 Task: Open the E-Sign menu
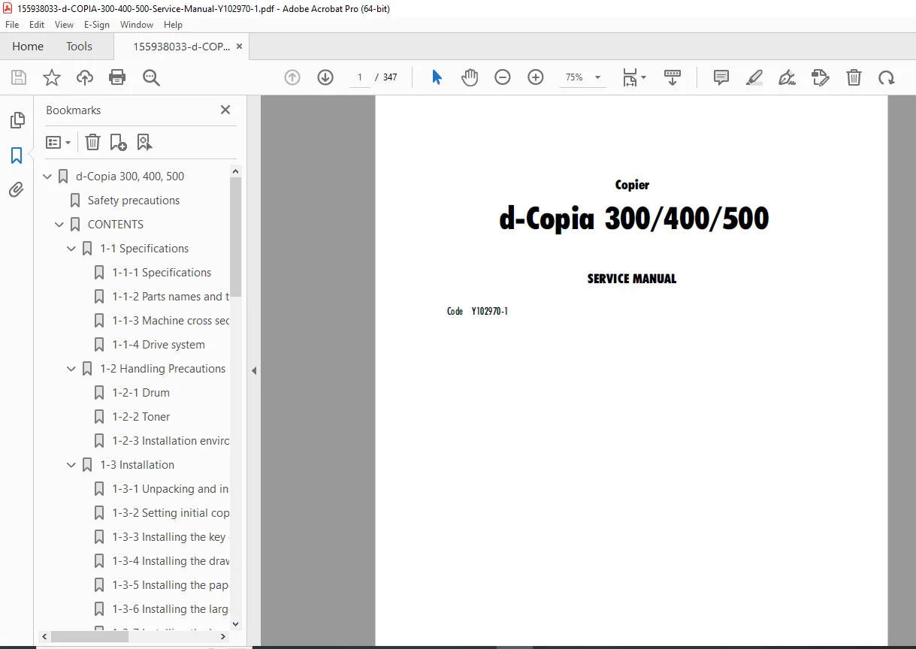(x=97, y=25)
